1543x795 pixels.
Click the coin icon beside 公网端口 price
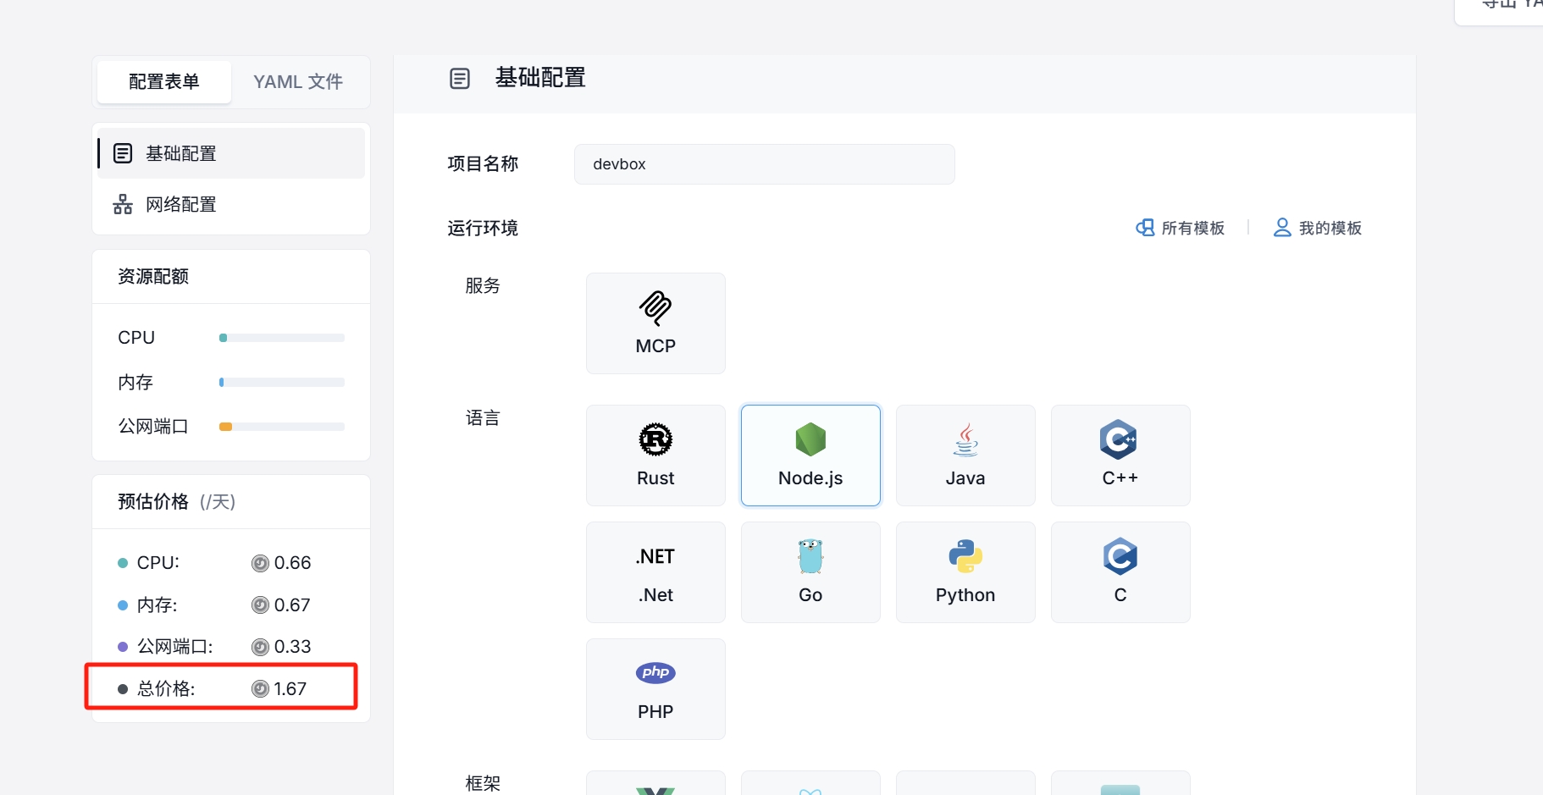click(260, 647)
